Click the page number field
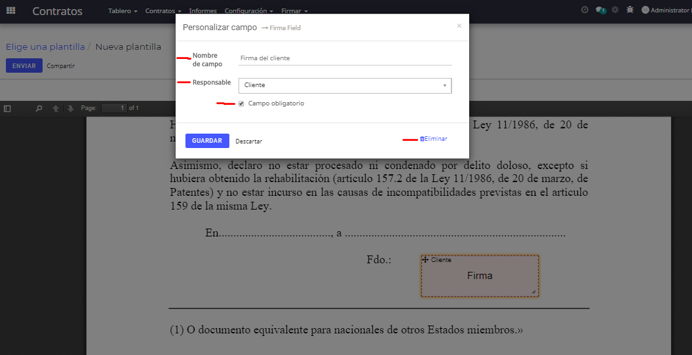The image size is (692, 355). click(x=114, y=108)
